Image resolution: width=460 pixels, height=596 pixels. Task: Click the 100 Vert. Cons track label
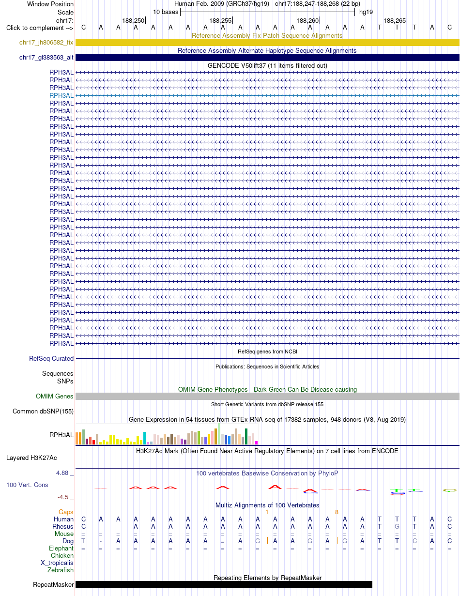(x=27, y=485)
